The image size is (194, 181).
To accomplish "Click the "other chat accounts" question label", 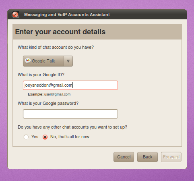I will 72,127.
